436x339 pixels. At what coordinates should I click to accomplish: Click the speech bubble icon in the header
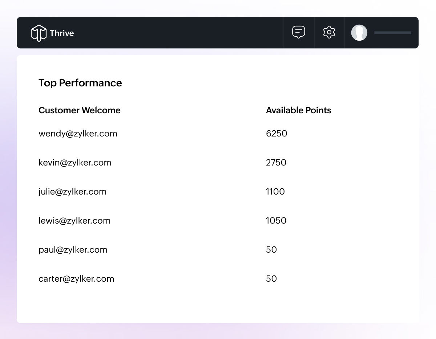click(x=299, y=32)
